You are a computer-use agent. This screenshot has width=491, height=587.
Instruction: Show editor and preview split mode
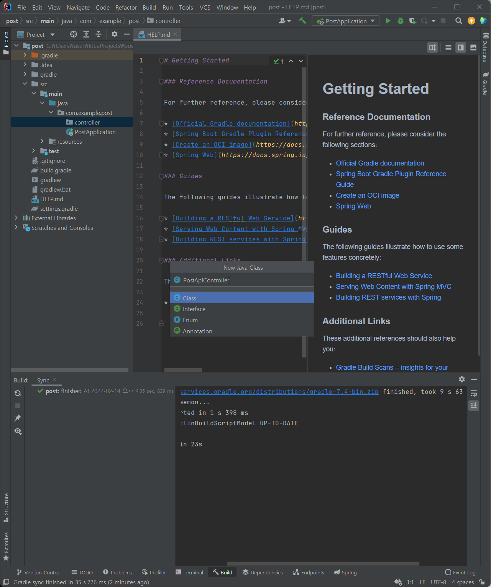[461, 48]
